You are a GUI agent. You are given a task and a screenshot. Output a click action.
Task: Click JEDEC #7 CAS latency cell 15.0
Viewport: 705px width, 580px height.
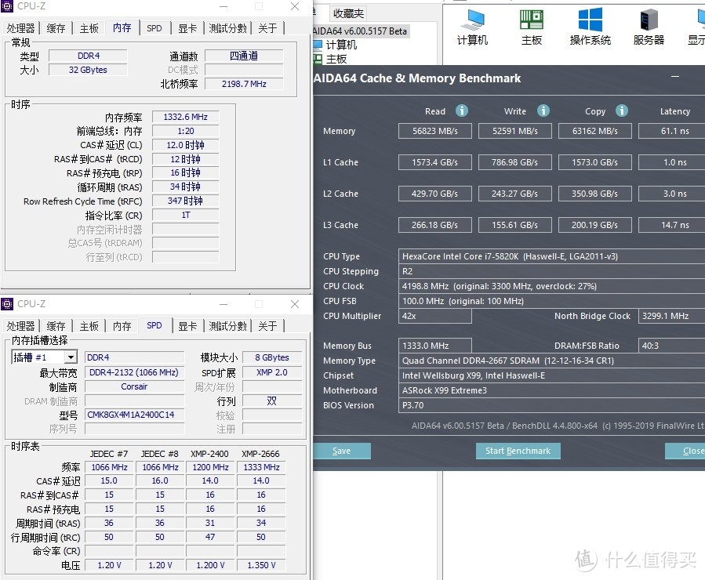(109, 480)
